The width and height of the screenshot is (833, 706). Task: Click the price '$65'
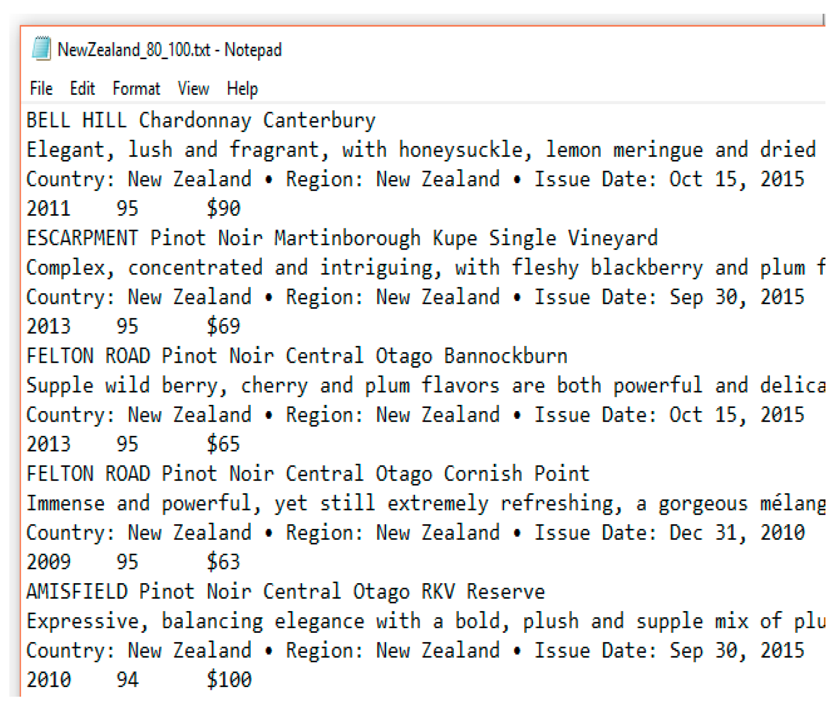pos(223,444)
